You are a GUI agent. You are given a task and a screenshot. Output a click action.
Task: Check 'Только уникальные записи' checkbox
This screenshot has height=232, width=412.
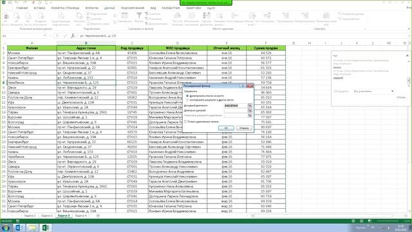tap(185, 122)
